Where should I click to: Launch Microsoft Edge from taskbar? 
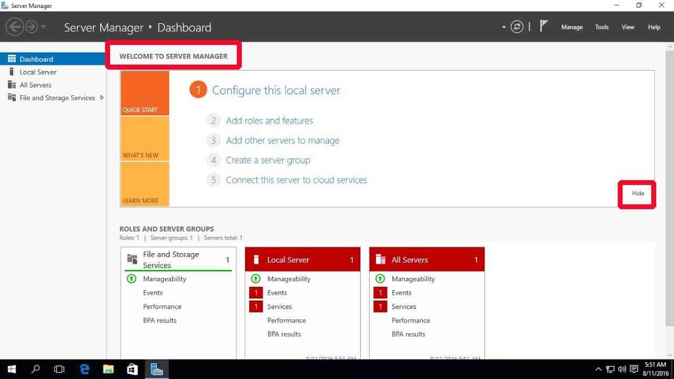[84, 369]
